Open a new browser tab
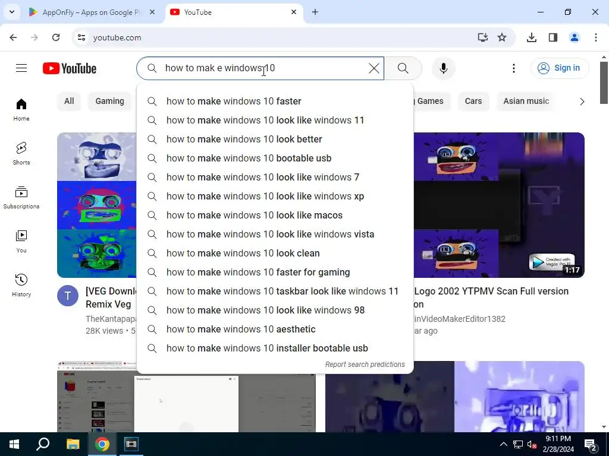 [x=315, y=12]
